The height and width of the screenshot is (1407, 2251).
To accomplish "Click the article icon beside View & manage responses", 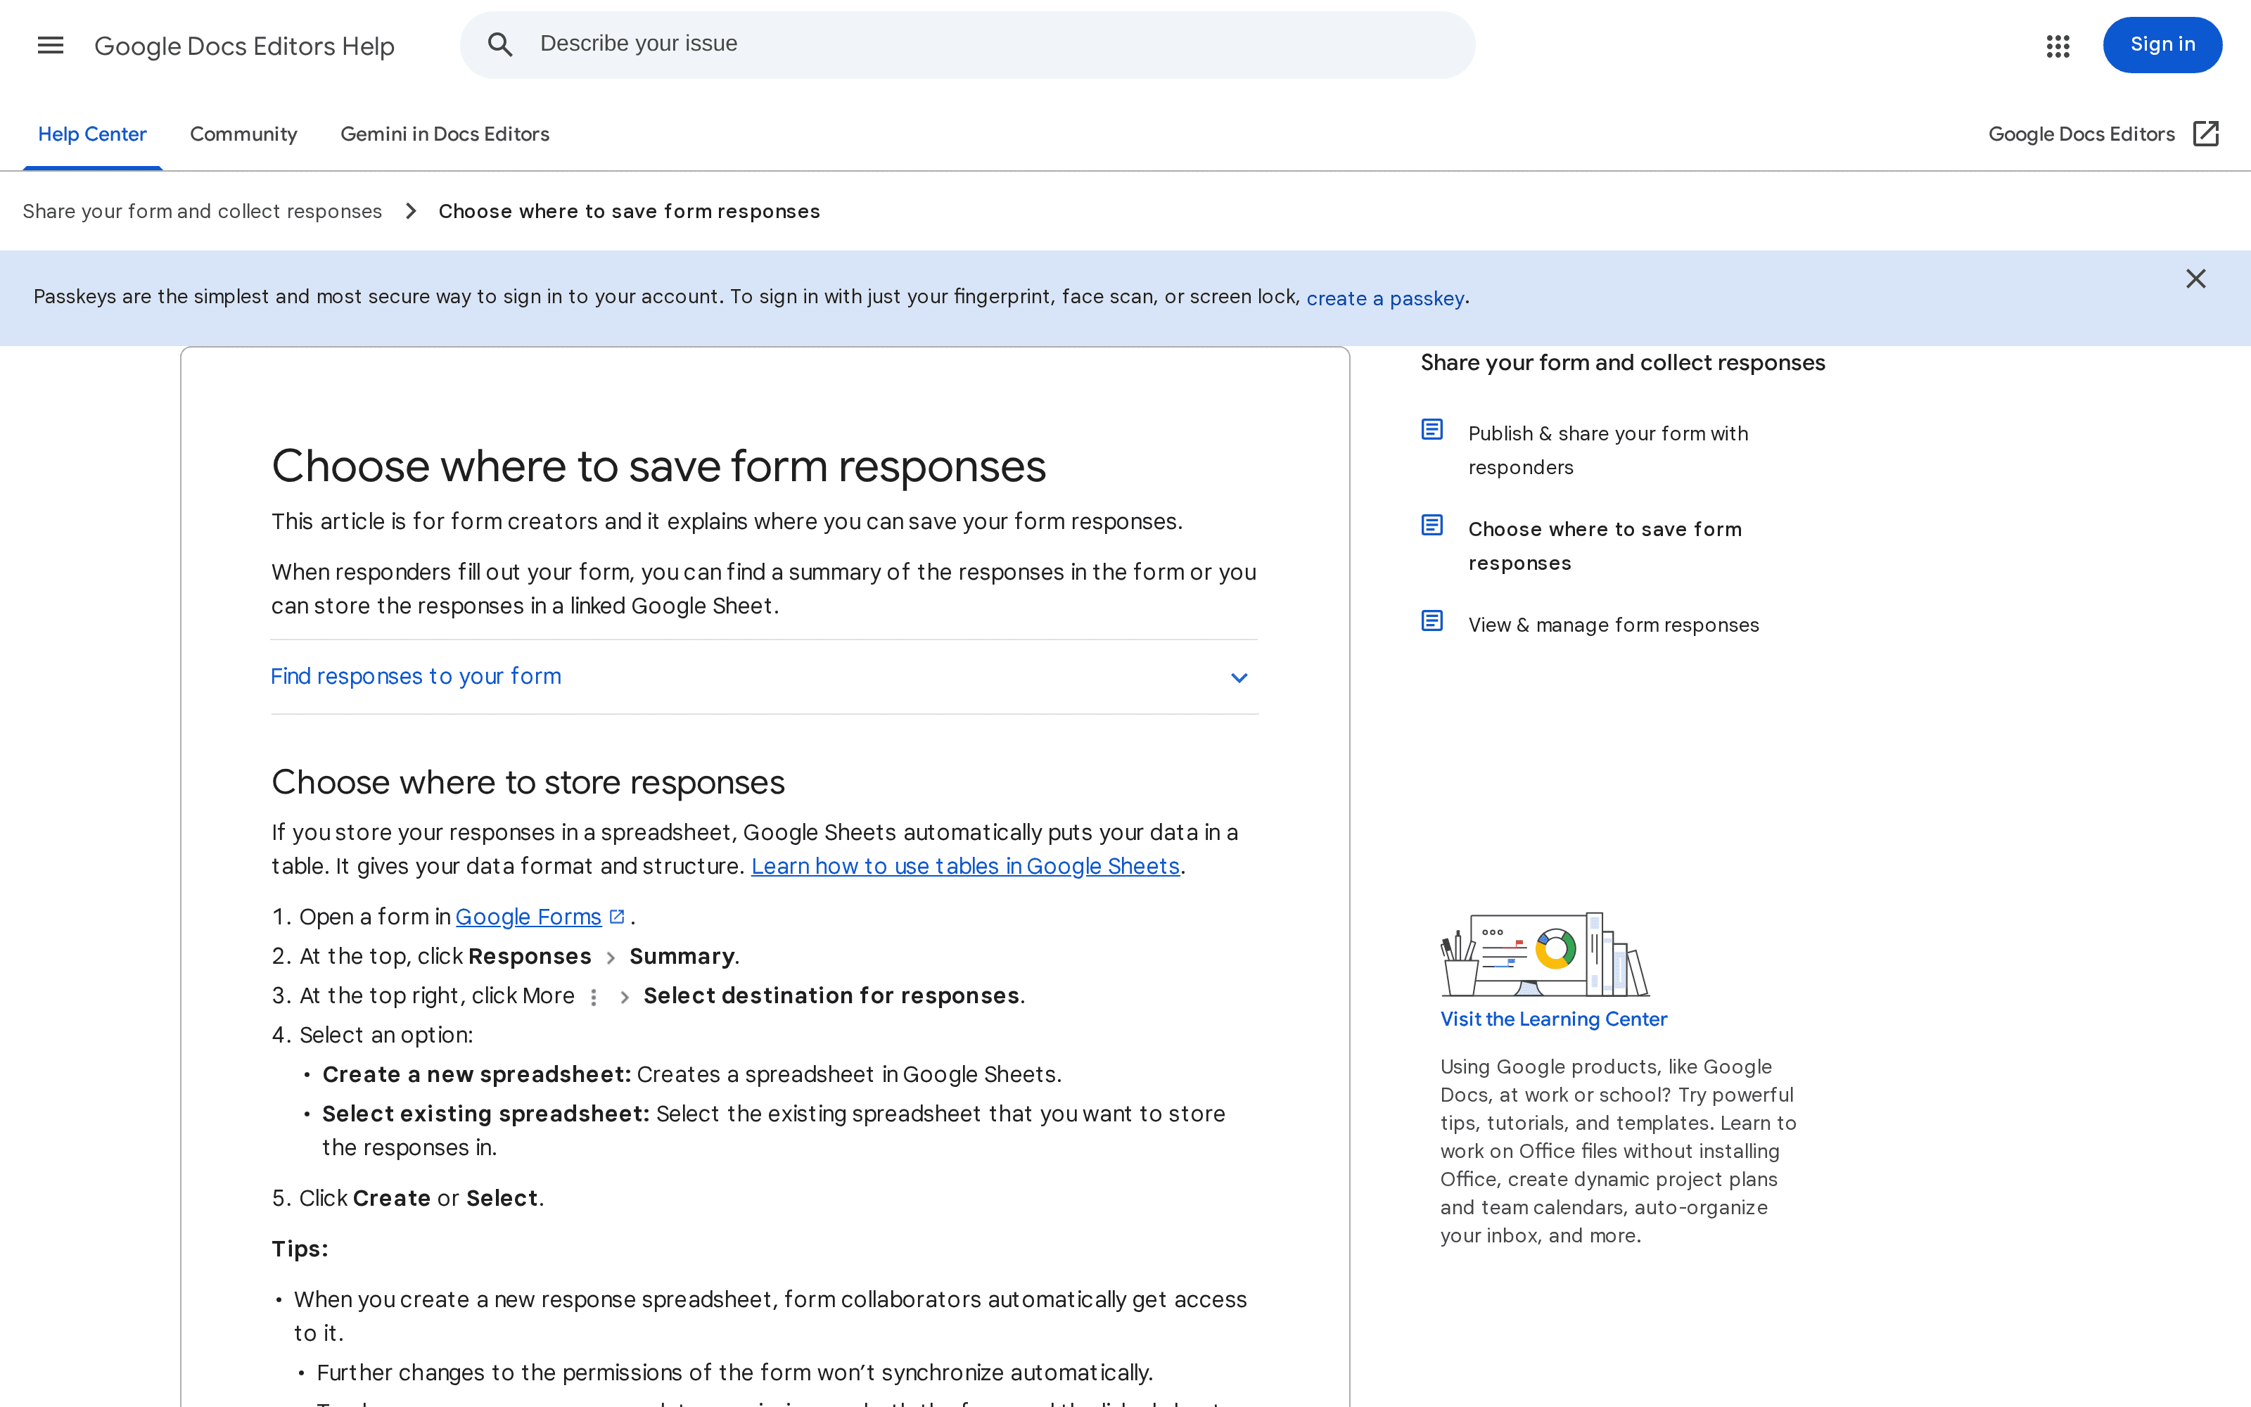I will pos(1431,620).
